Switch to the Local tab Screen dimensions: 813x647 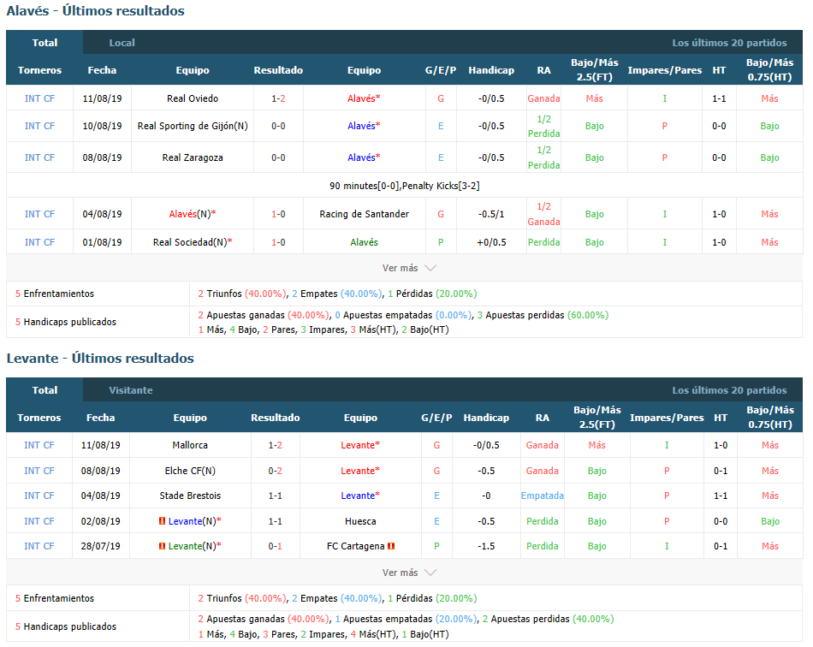(x=122, y=43)
